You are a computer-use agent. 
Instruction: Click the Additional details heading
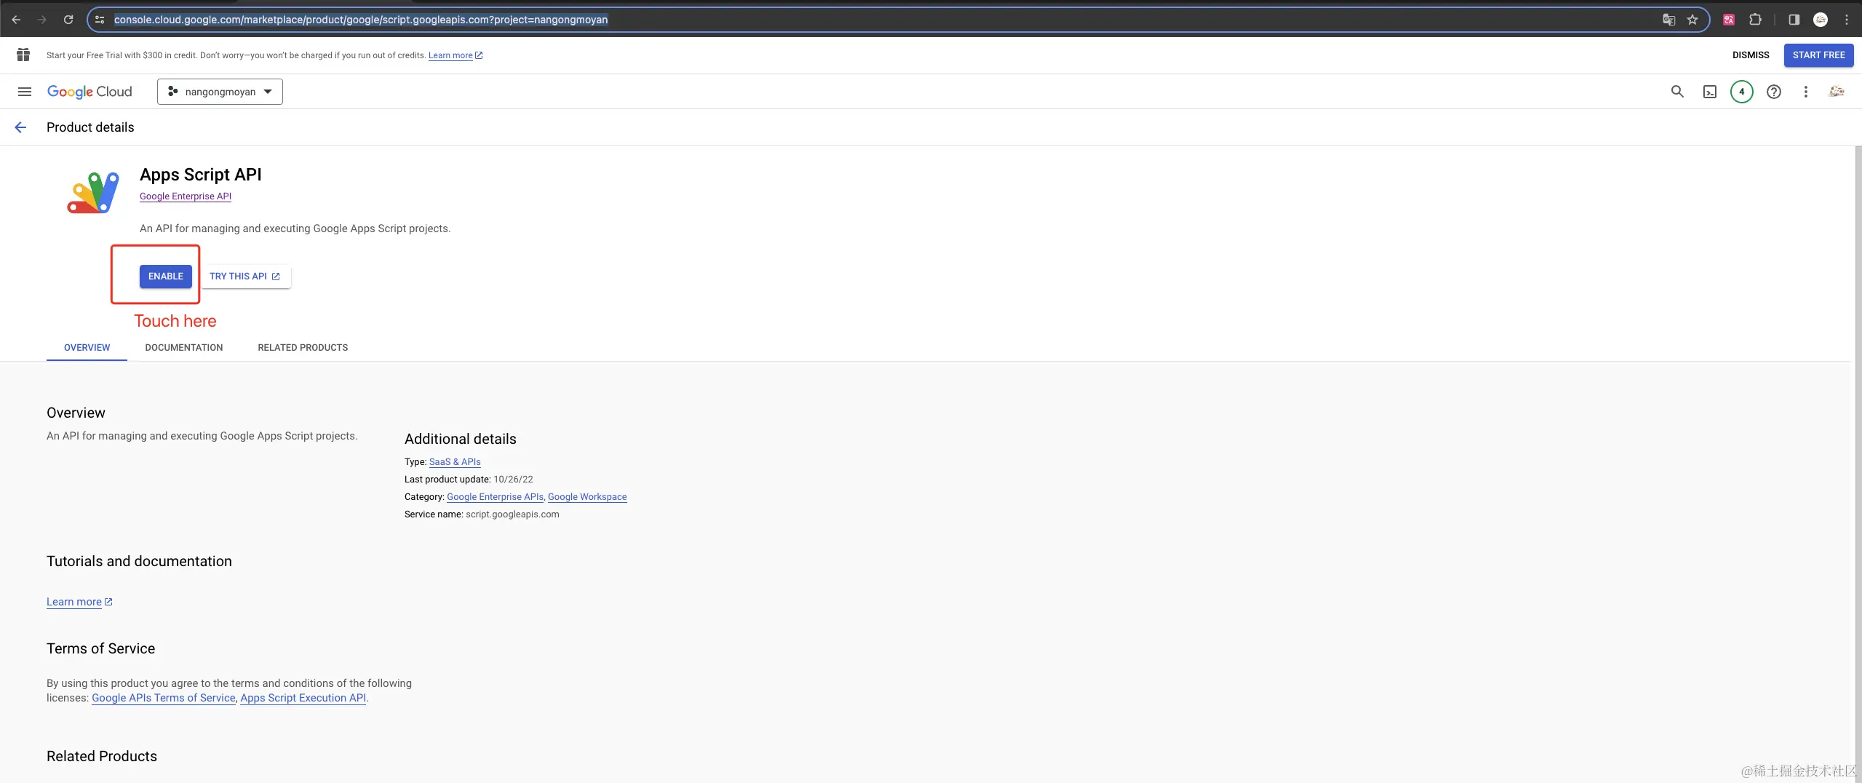click(x=461, y=439)
